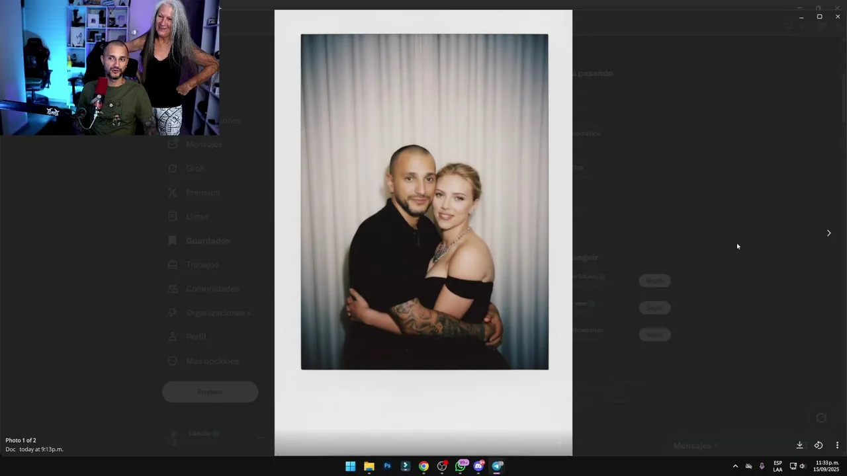This screenshot has width=847, height=476.
Task: Click the microphone tray icon
Action: (762, 466)
